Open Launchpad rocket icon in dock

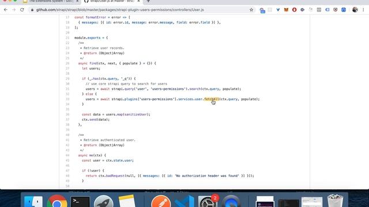pyautogui.click(x=104, y=201)
